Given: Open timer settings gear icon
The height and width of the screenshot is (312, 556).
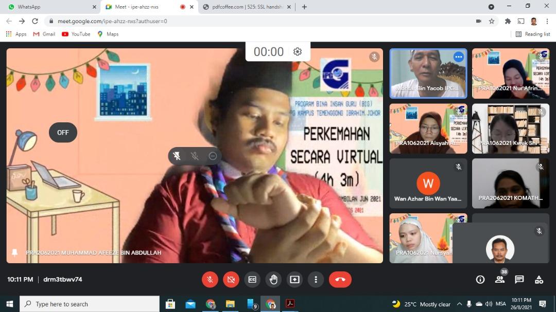Looking at the screenshot, I should pos(298,51).
